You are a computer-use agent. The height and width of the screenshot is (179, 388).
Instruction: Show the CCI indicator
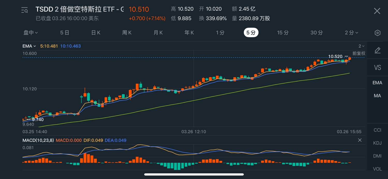(x=377, y=130)
